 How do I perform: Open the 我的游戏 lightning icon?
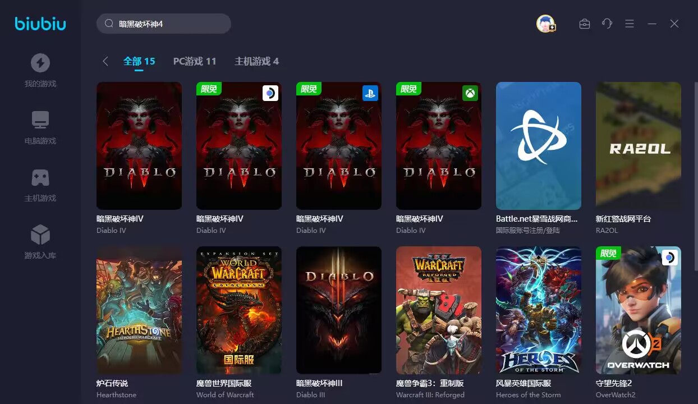(40, 63)
